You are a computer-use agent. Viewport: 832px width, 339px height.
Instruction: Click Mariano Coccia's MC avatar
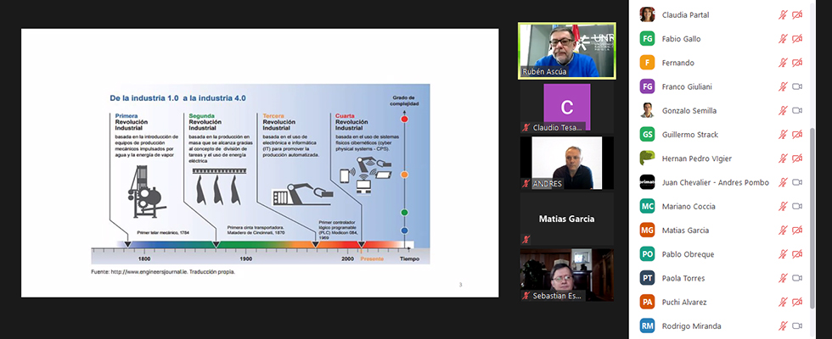point(647,206)
